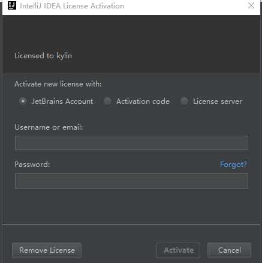Choose the Activation code radio option
This screenshot has width=262, height=263.
(107, 101)
